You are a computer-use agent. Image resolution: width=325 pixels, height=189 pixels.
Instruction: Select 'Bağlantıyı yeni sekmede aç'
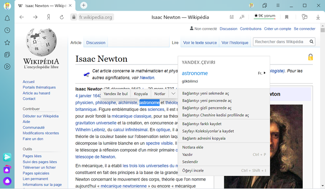coord(224,93)
